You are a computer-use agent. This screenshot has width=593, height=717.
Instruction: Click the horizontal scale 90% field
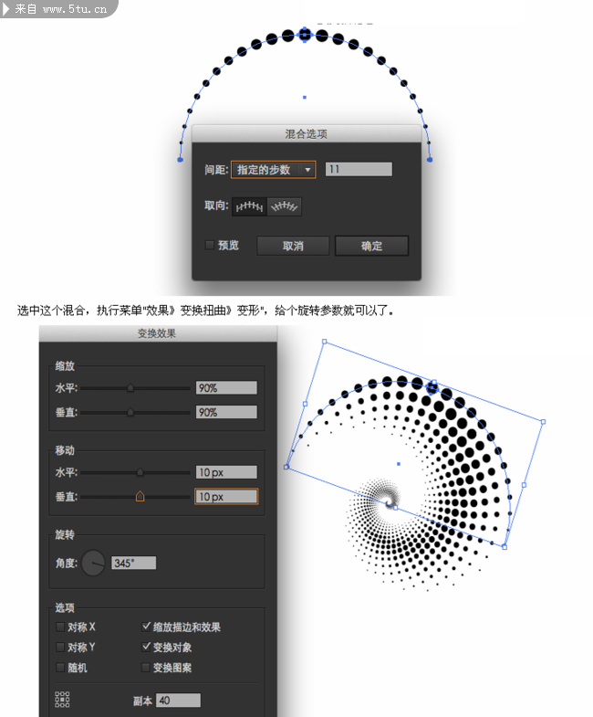click(x=226, y=388)
